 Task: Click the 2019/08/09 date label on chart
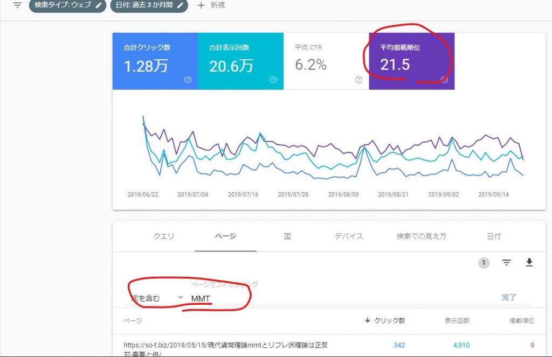pyautogui.click(x=343, y=194)
